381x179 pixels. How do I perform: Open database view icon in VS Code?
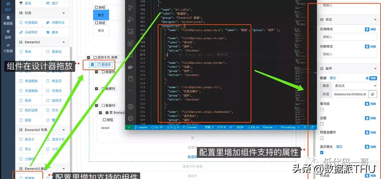coord(130,79)
